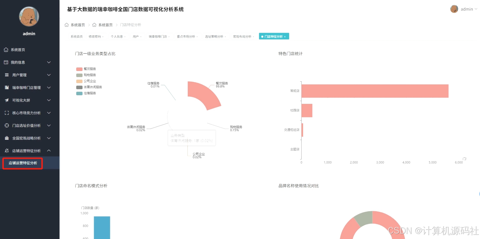Click the 购物服务 0.15% pie label
The image size is (480, 239).
pyautogui.click(x=236, y=128)
